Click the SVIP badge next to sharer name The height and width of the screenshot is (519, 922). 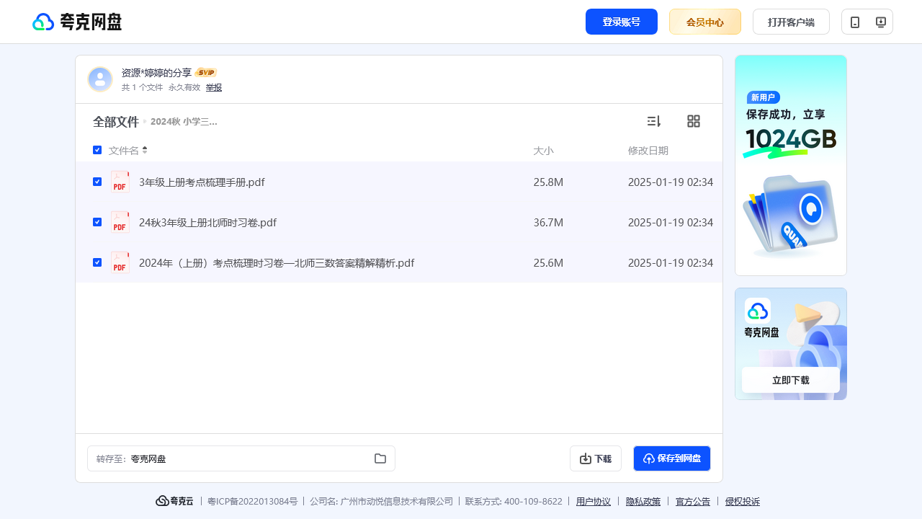(206, 73)
